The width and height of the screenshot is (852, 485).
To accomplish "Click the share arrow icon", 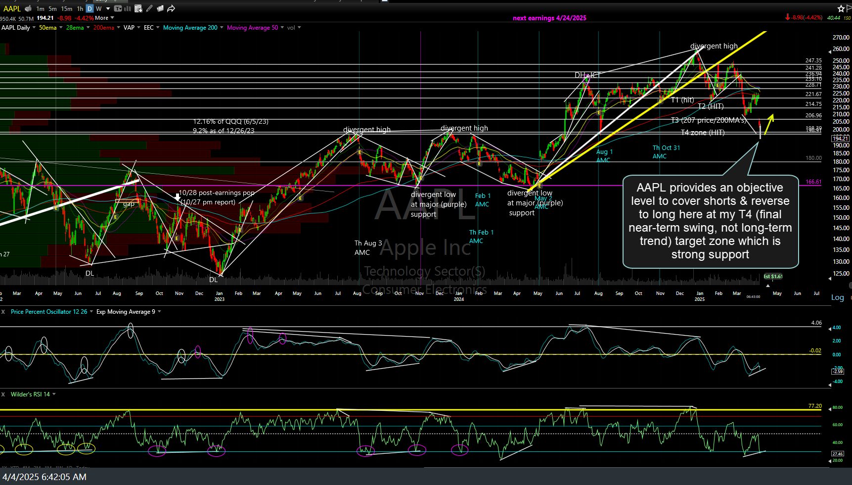I will coord(171,8).
